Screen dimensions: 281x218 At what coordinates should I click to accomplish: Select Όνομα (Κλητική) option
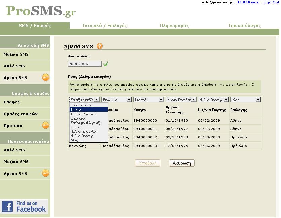[88, 114]
